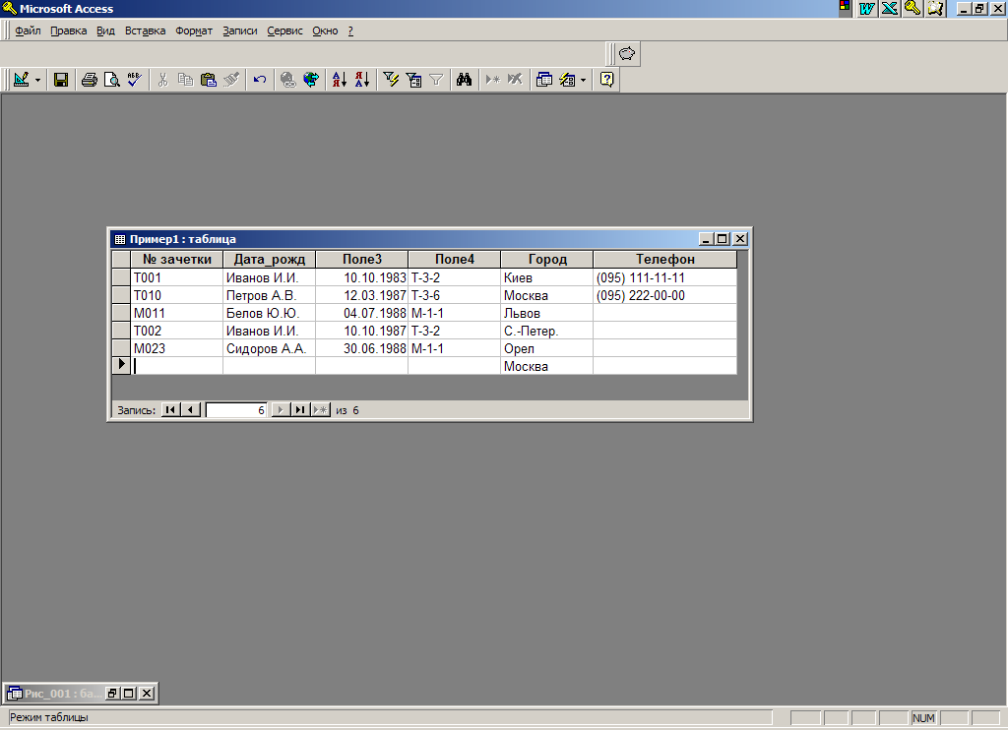
Task: Maximize the Пример1 table window
Action: (723, 239)
